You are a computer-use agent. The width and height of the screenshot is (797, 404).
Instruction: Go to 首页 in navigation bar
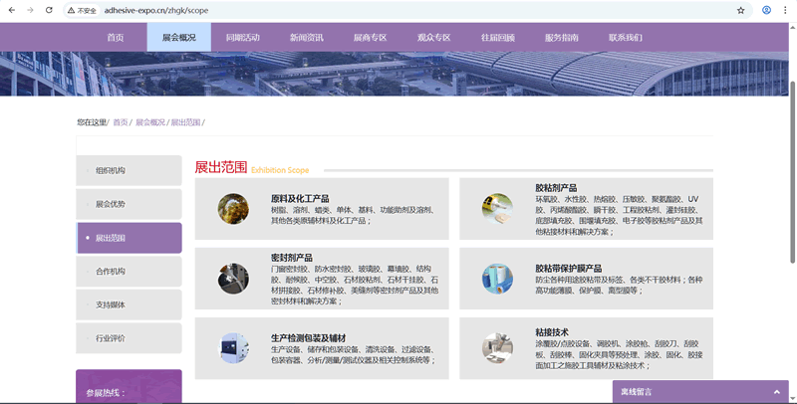click(116, 37)
